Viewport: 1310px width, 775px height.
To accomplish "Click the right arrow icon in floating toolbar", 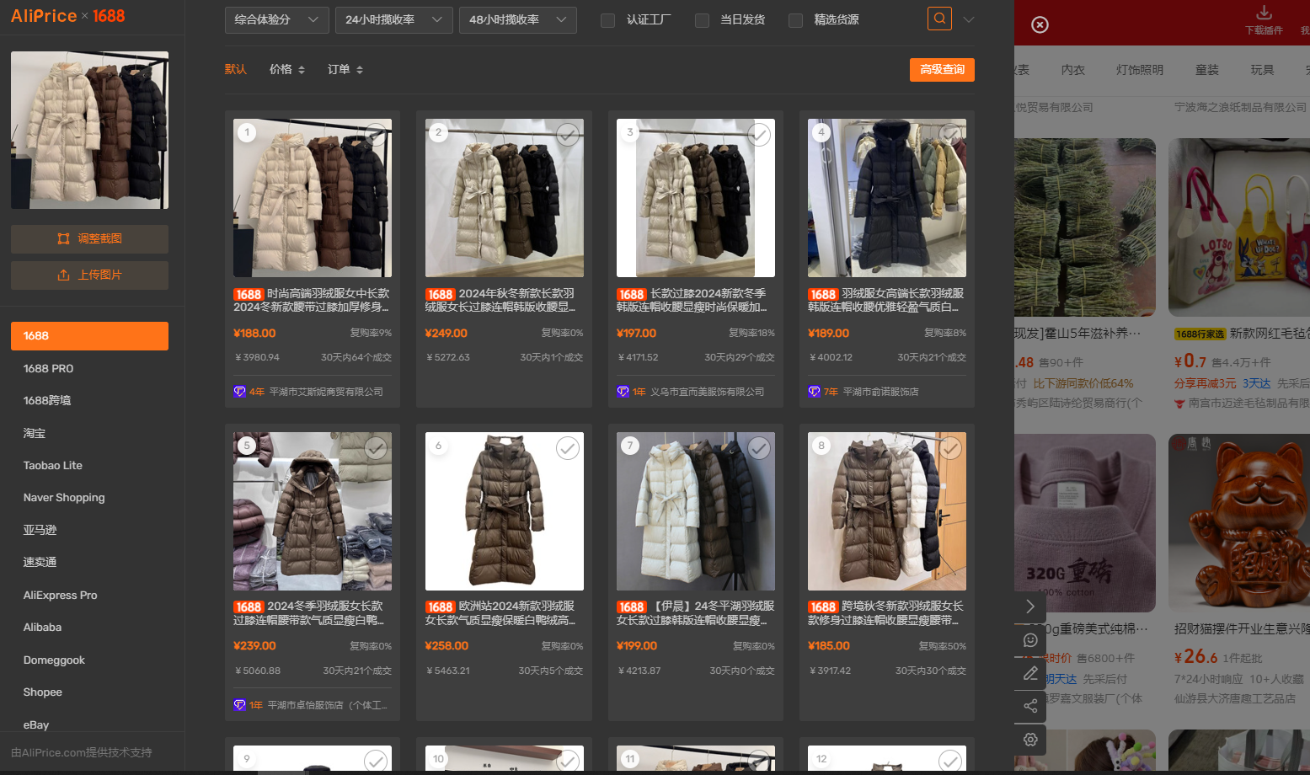I will [1030, 607].
